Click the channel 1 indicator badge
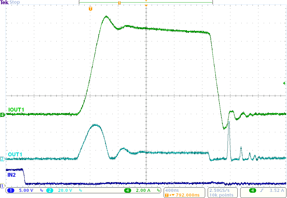 [x=11, y=190]
